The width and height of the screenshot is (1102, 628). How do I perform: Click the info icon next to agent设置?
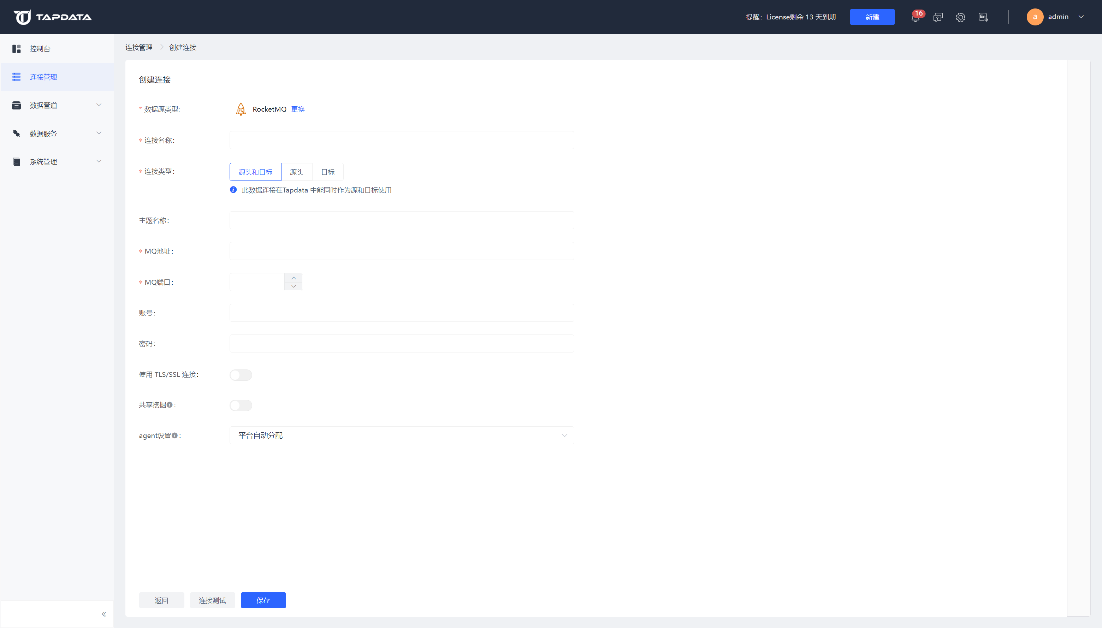[x=175, y=436]
